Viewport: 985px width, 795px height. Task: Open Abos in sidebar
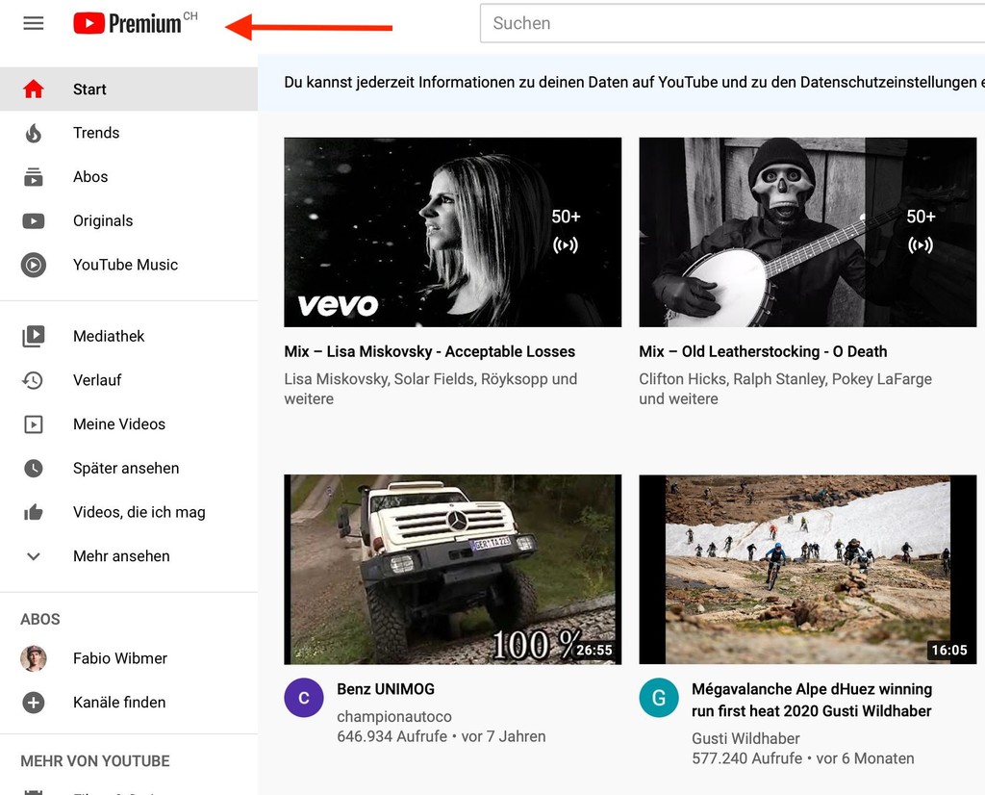[x=129, y=177]
